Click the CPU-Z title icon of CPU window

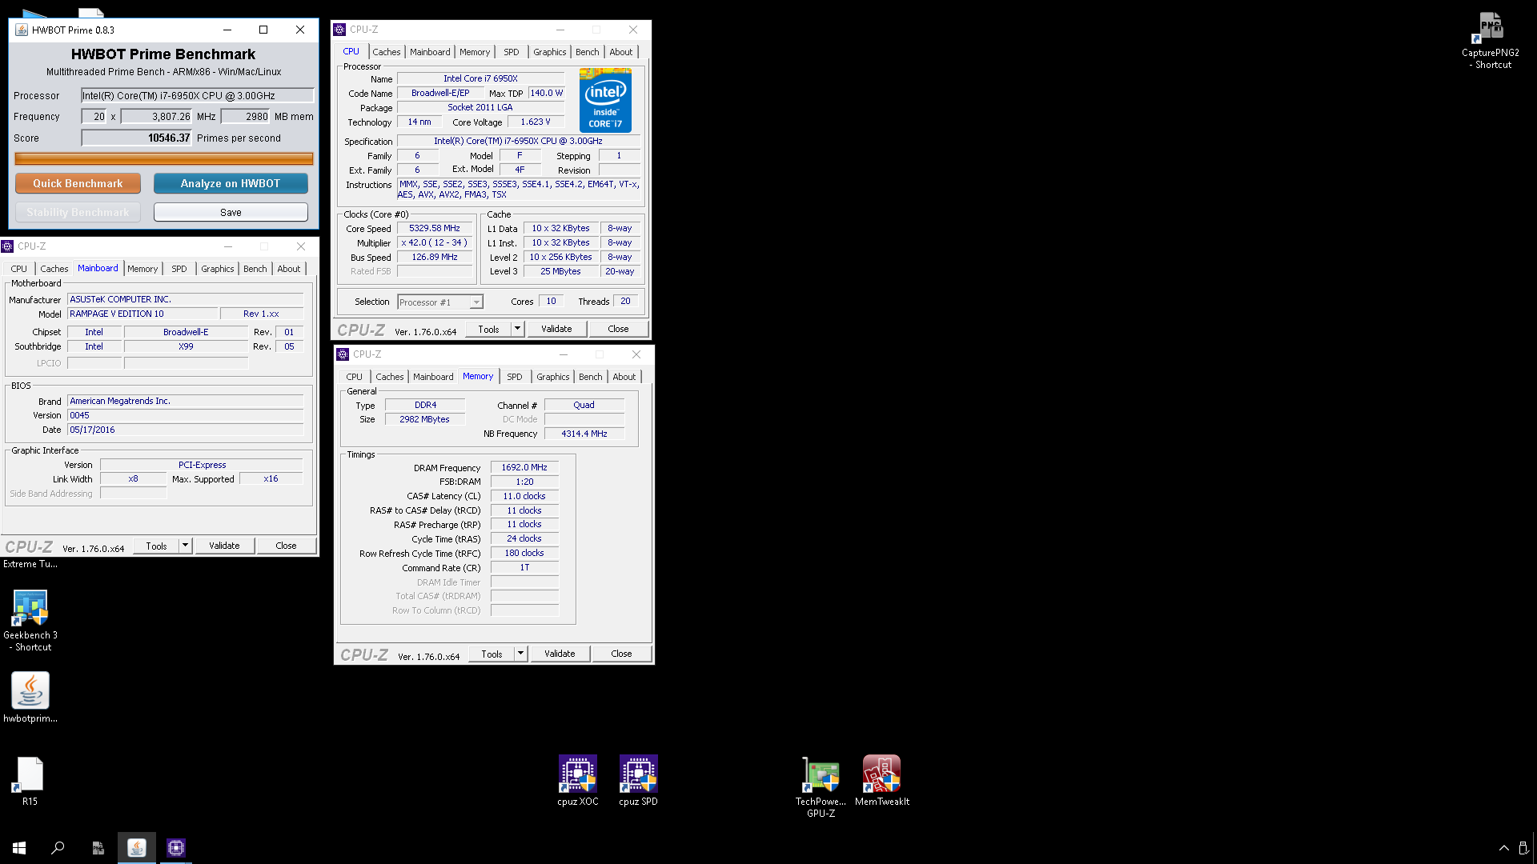coord(339,30)
